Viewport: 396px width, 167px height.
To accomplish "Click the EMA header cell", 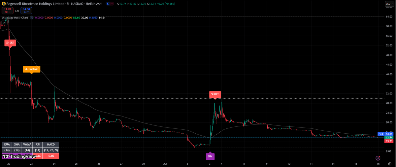I will (x=7, y=145).
